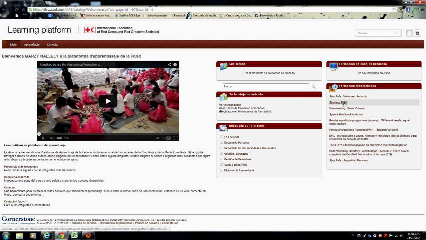Open Stay Safe - Volunteer Security course
Image resolution: width=426 pixels, height=240 pixels.
(x=348, y=96)
